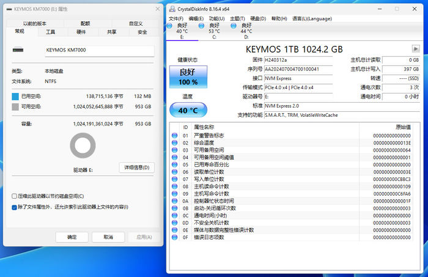Click the next disk arrow button
Image resolution: width=428 pixels, height=277 pixels.
416,49
